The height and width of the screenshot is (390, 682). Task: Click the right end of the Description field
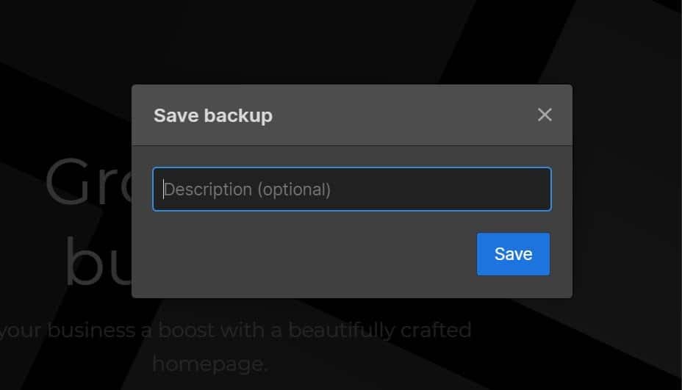(x=540, y=189)
